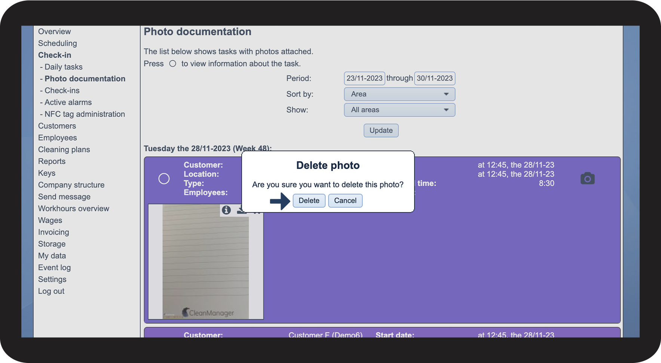Click Log out in the sidebar

tap(51, 291)
